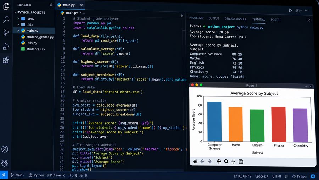Click main.py link in terminal command
Viewport: 319px width, 180px height.
coord(257,28)
